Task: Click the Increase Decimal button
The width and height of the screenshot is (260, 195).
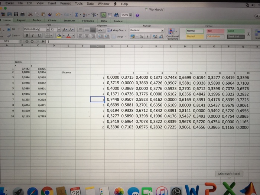Action: [155, 36]
